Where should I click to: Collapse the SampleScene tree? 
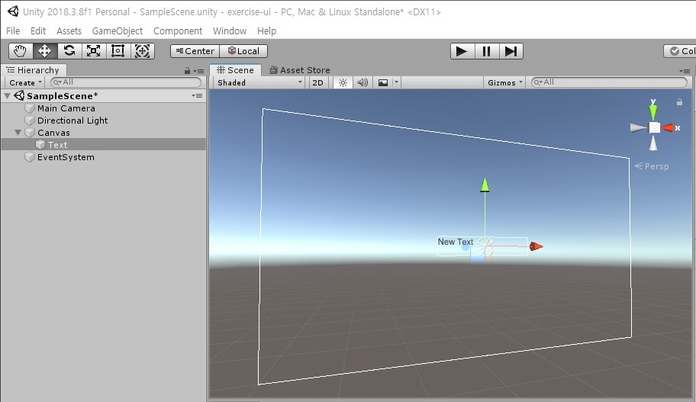(x=8, y=96)
